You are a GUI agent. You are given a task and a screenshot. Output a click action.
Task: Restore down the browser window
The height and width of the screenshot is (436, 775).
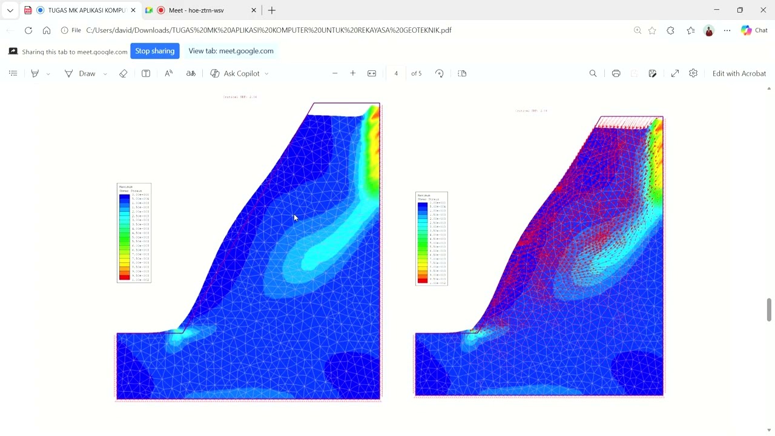[x=740, y=10]
